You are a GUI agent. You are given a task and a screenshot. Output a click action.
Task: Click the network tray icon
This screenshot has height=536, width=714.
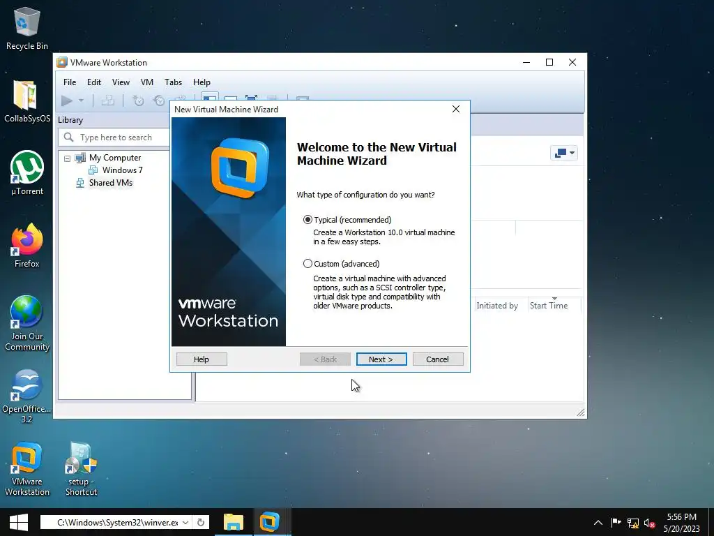tap(633, 522)
